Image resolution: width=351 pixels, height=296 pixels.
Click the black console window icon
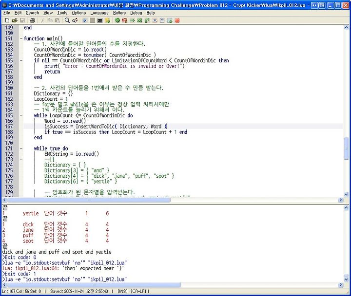pos(100,20)
